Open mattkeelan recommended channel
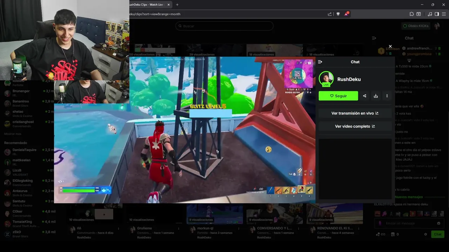This screenshot has height=252, width=449. pyautogui.click(x=29, y=162)
